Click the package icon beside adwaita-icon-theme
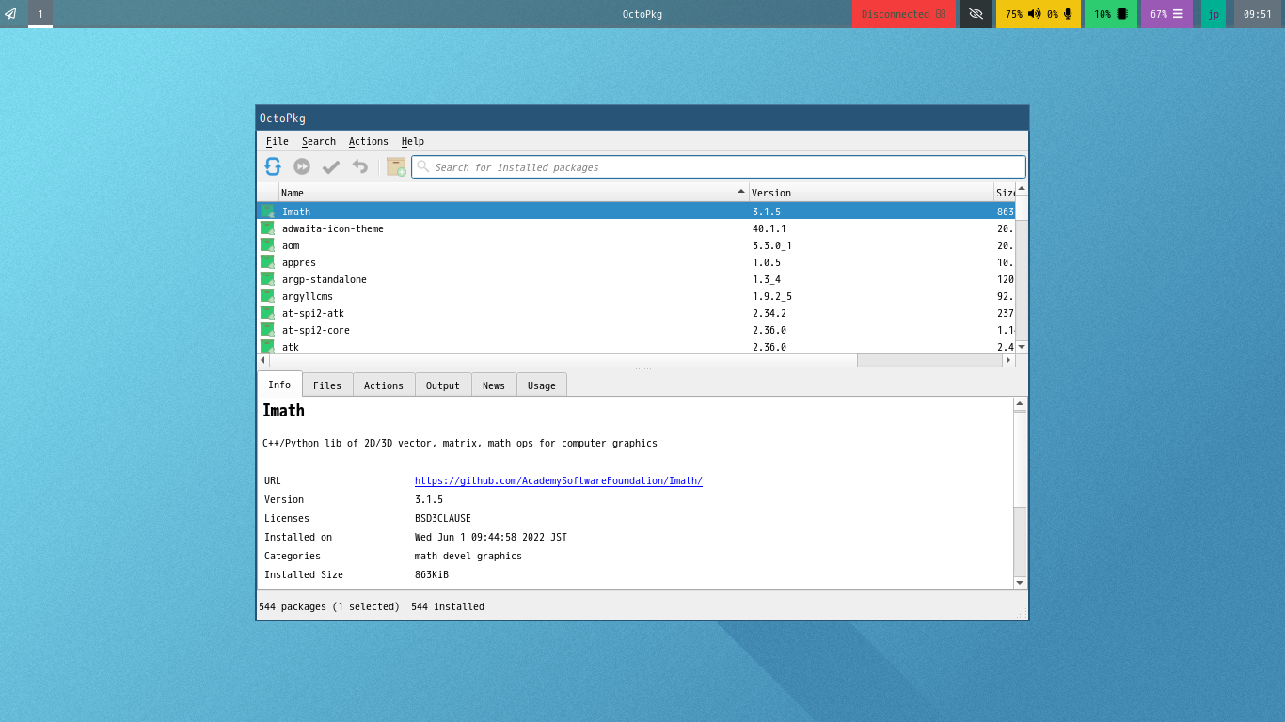Screen dimensions: 1285x722 tap(268, 228)
